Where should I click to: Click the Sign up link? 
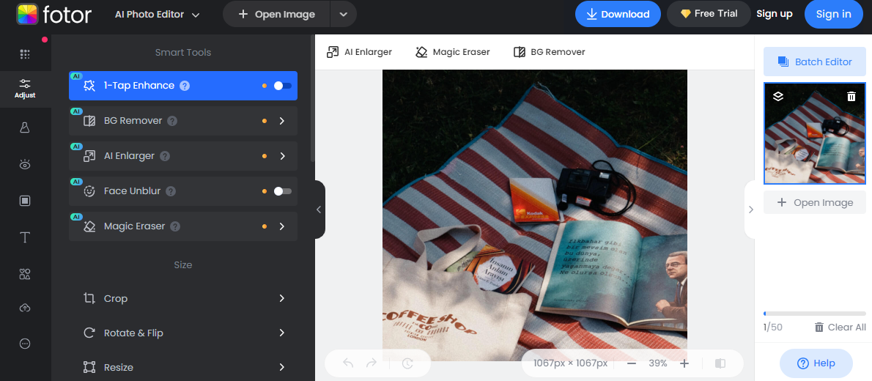[x=774, y=14]
